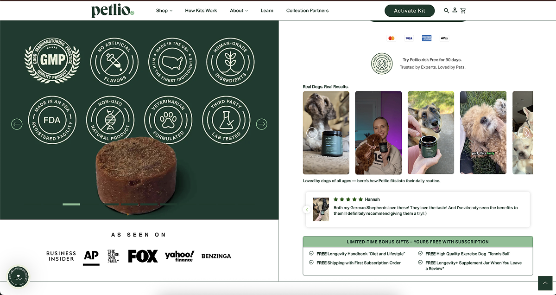
Task: Click the Activate Kit button
Action: (x=410, y=11)
